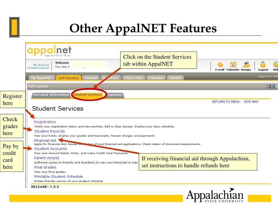This screenshot has height=219, width=278.
Task: Open the Final Grades link
Action: point(45,167)
